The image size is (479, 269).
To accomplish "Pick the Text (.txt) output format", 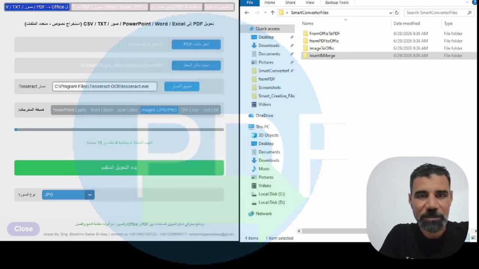I will [210, 110].
